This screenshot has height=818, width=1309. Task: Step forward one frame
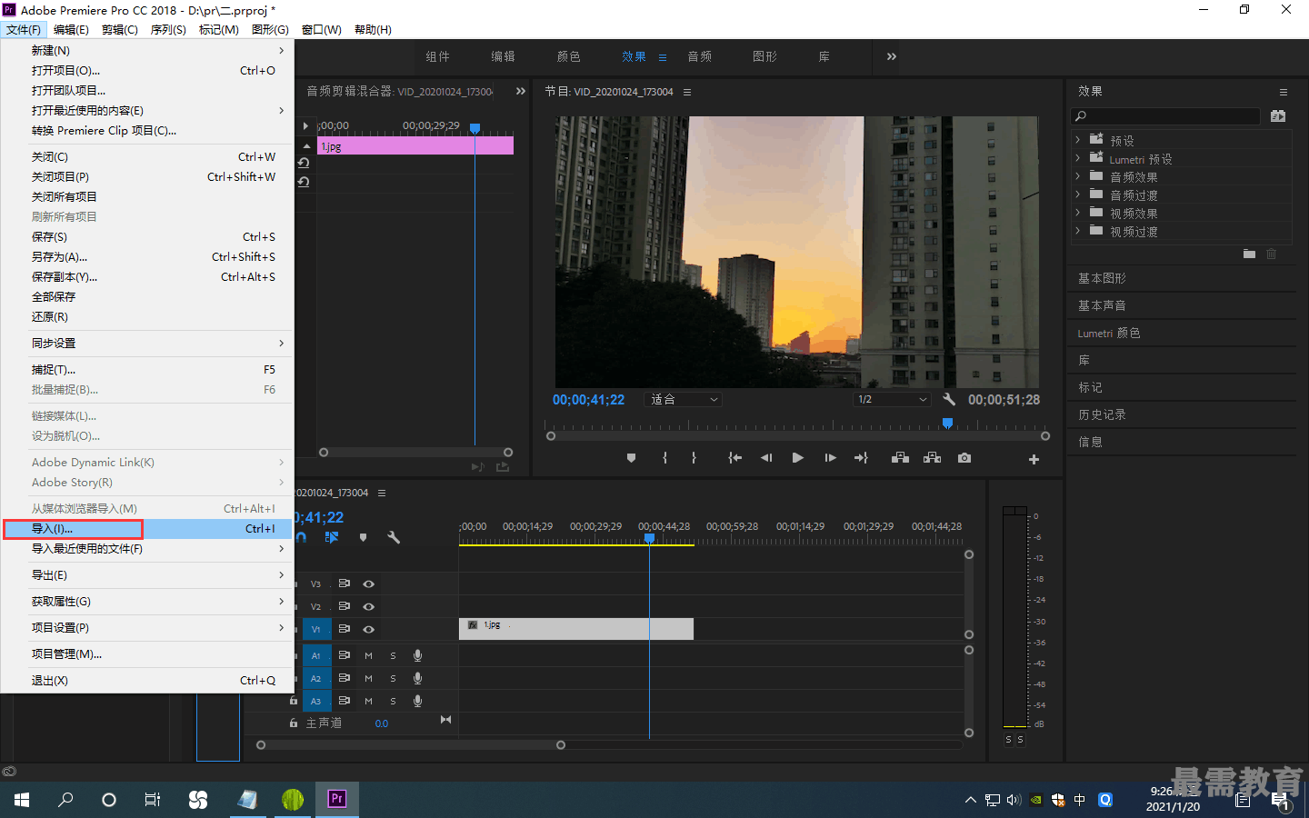point(830,458)
